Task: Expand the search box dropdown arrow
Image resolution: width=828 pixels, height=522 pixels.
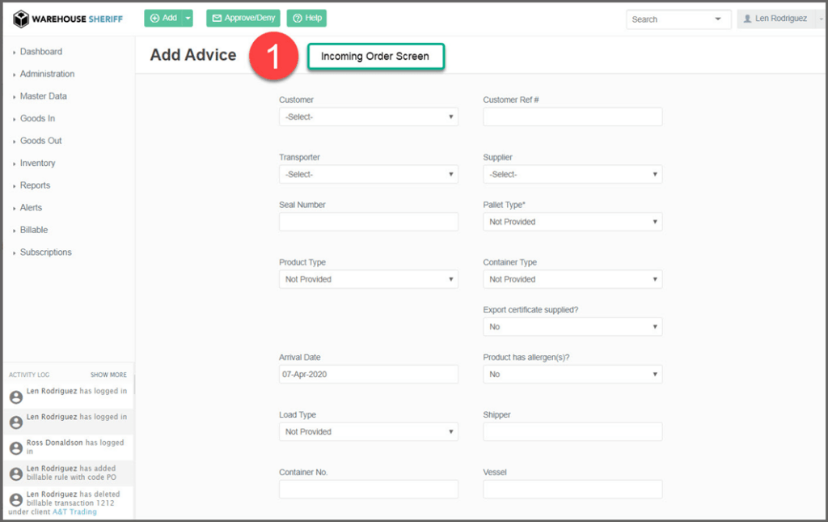Action: coord(718,19)
